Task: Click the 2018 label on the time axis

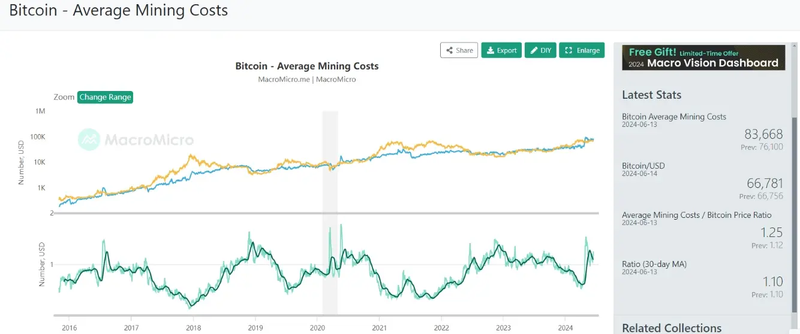Action: click(193, 327)
